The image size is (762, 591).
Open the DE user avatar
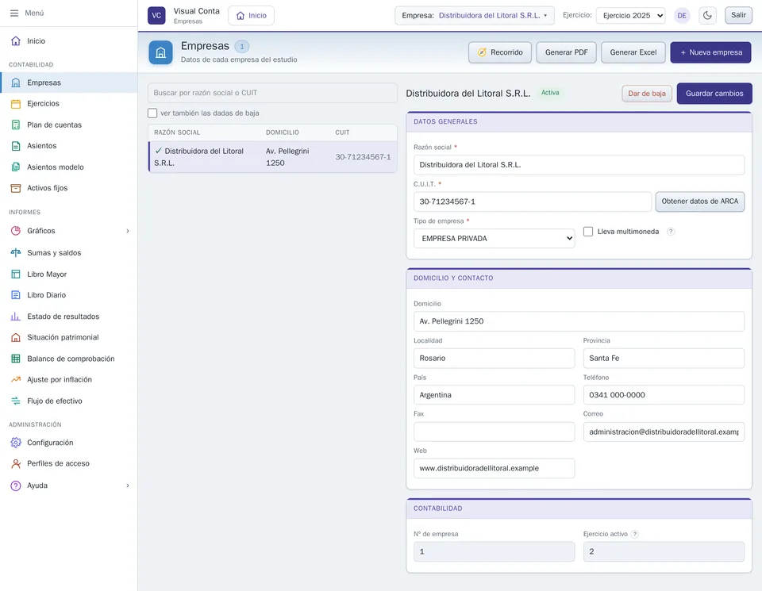[682, 16]
